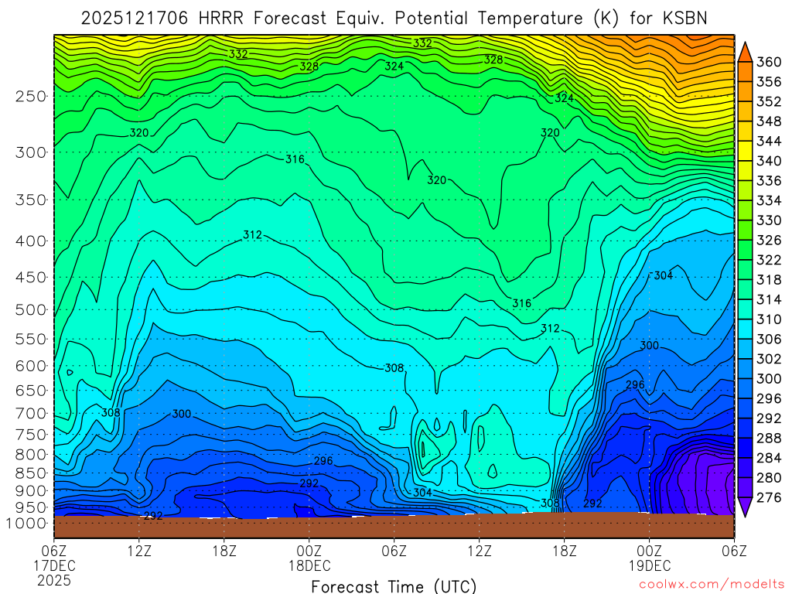Select the 350 pressure level label
This screenshot has height=594, width=792.
31,200
